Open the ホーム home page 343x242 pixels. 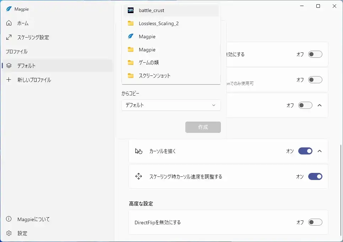pos(23,23)
